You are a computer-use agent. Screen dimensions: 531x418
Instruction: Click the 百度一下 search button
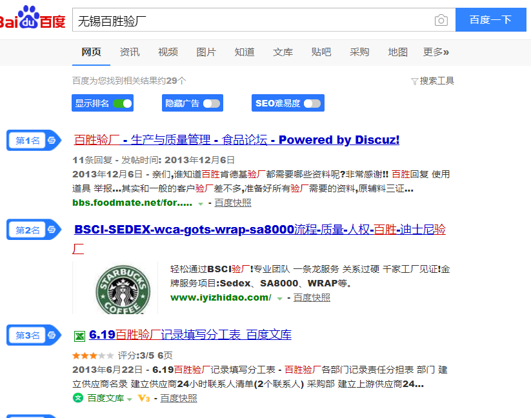tap(491, 19)
